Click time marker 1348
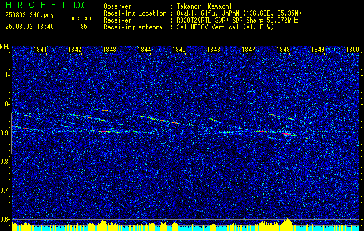The width and height of the screenshot is (364, 231). point(284,50)
